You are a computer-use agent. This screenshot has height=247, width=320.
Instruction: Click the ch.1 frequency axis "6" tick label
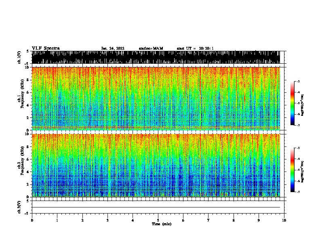pos(28,92)
